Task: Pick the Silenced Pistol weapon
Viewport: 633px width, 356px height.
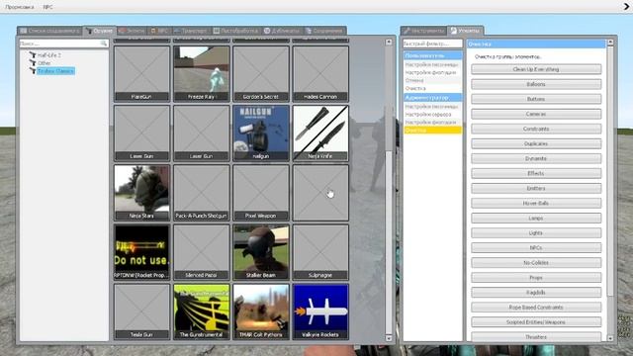Action: coord(202,252)
